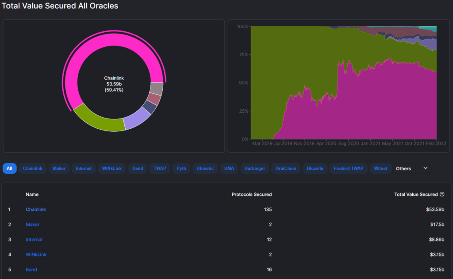
Task: Switch to the Pyth filter
Action: 181,168
